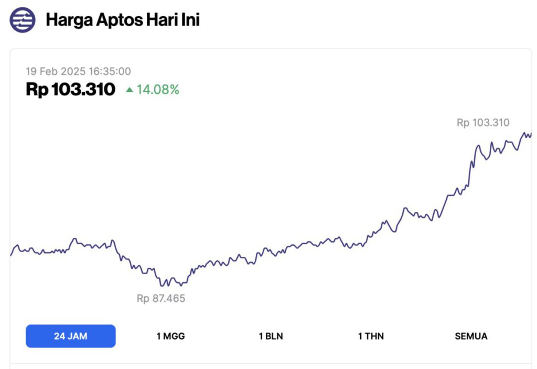Select the 24 JAM time range tab

pyautogui.click(x=71, y=336)
